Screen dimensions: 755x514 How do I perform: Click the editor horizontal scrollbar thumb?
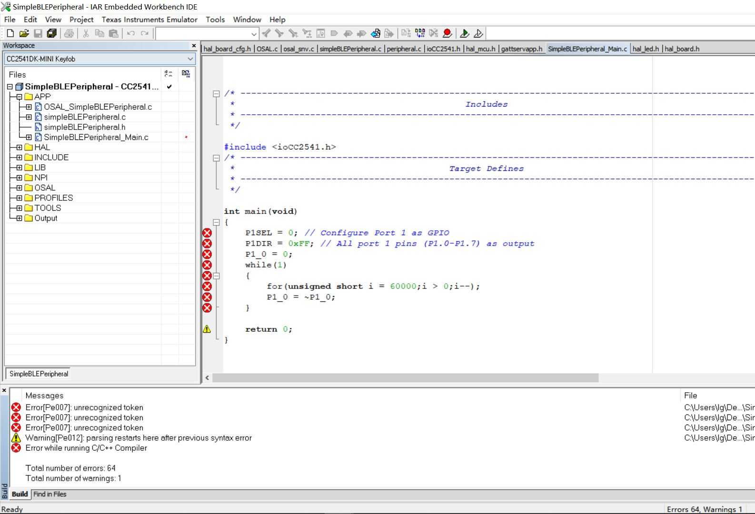[405, 378]
